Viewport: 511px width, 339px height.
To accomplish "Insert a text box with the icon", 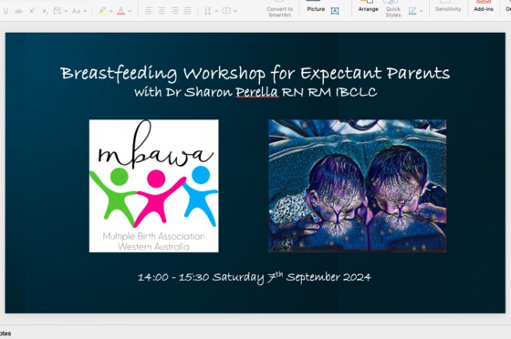I will pos(335,11).
